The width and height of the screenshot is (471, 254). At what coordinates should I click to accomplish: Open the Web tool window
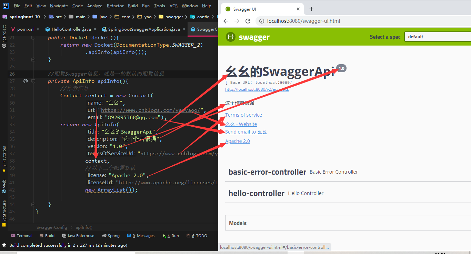[4, 186]
